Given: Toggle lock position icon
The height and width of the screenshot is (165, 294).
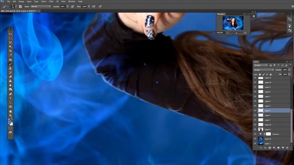Looking at the screenshot, I should [x=267, y=74].
